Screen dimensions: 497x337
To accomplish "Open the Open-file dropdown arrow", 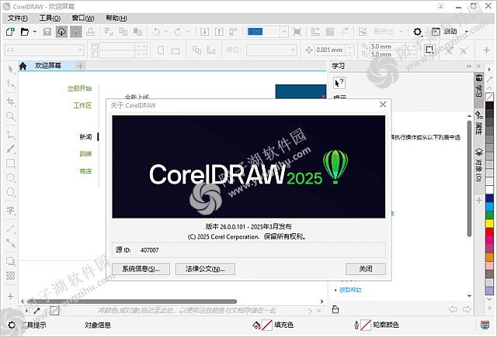I will click(35, 32).
